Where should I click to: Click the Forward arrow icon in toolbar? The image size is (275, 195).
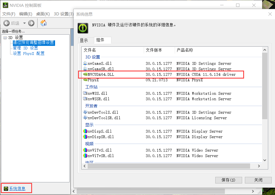[31, 23]
